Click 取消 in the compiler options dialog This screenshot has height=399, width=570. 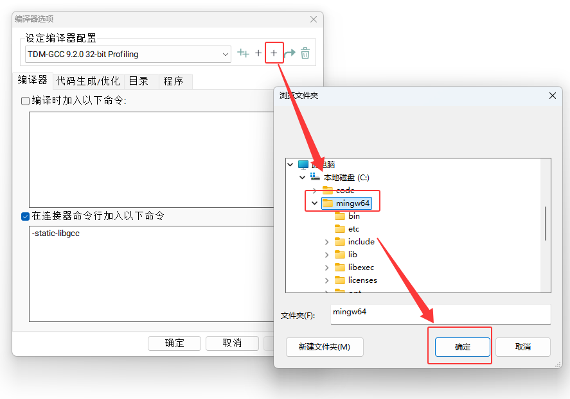click(x=232, y=343)
